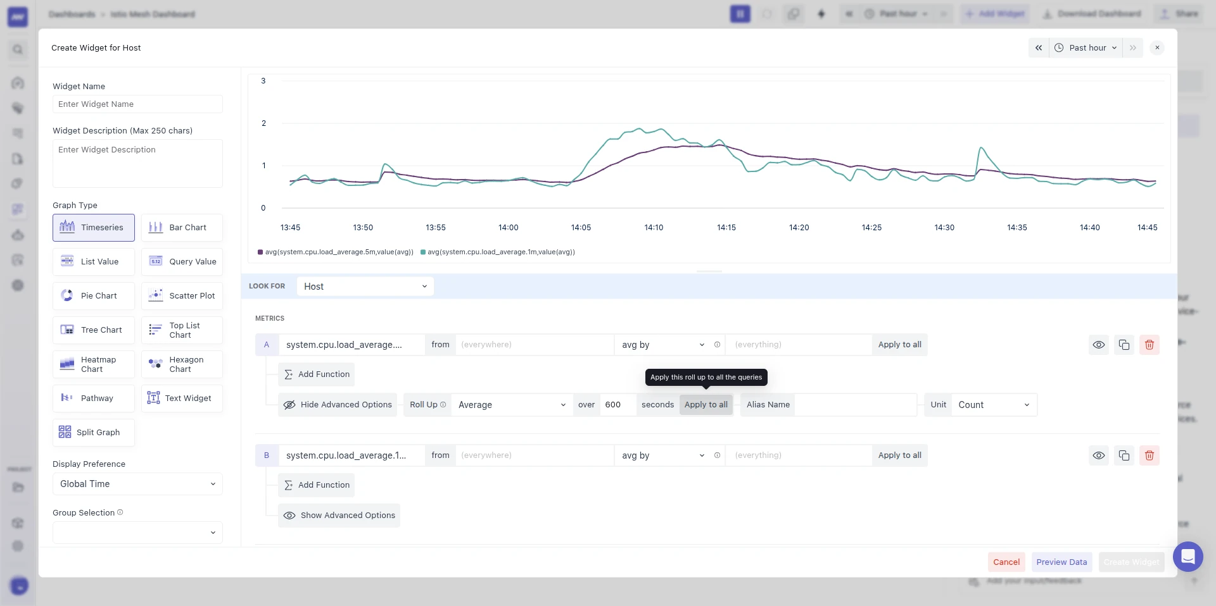Select the Text Widget type
The image size is (1216, 606).
182,399
